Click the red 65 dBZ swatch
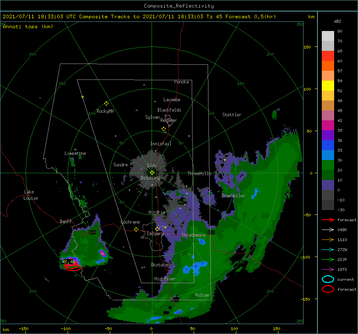Image resolution: width=358 pixels, height=334 pixels. click(x=328, y=56)
